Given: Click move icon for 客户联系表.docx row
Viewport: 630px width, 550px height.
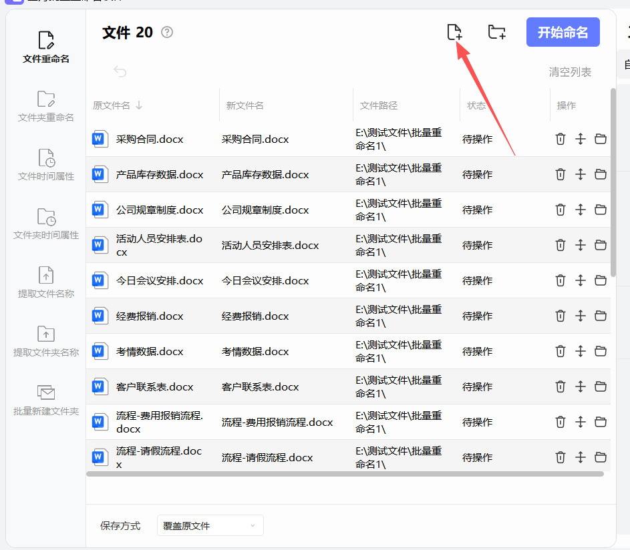Looking at the screenshot, I should point(580,386).
